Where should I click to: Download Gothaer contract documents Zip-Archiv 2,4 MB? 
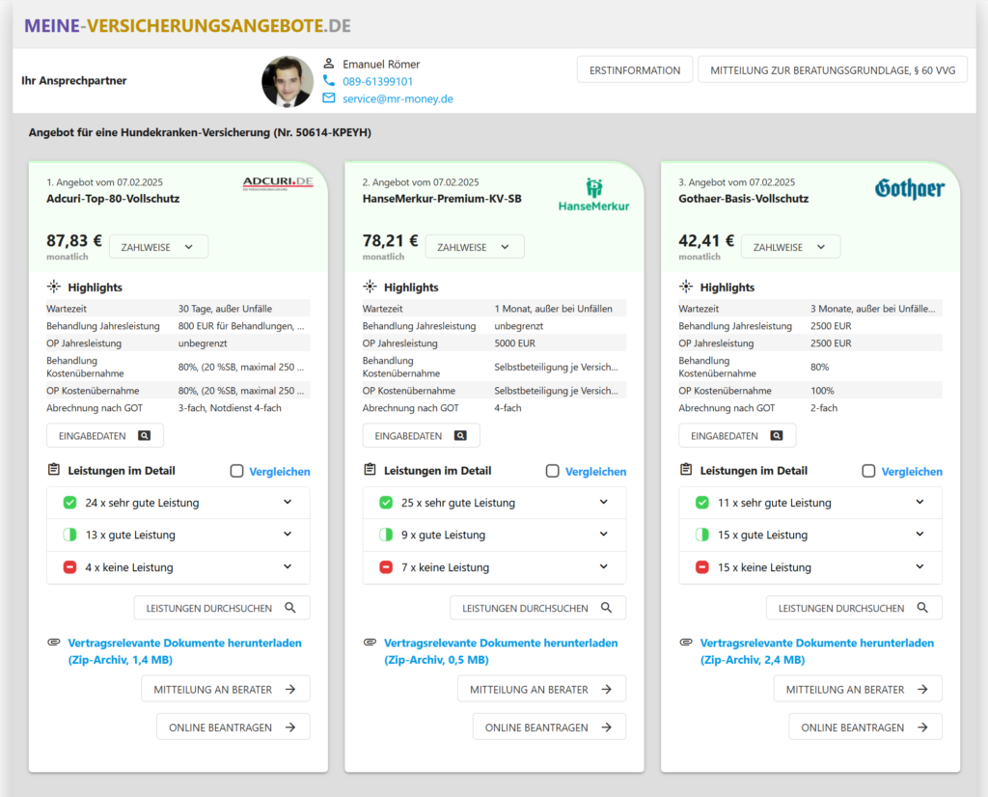(x=815, y=651)
